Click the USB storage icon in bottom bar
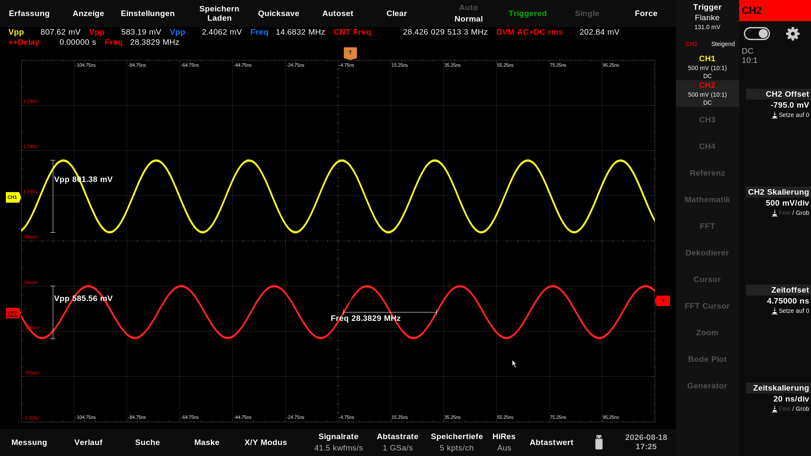This screenshot has height=456, width=811. pyautogui.click(x=599, y=442)
